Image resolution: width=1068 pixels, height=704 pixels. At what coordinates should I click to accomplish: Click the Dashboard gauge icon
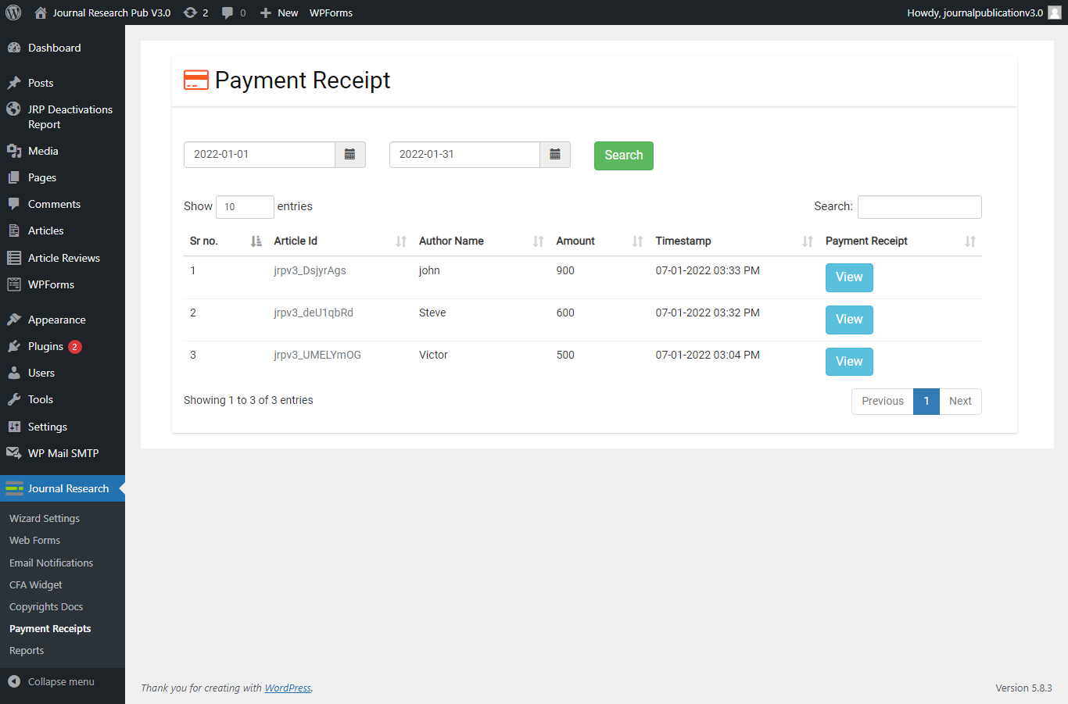click(x=14, y=48)
